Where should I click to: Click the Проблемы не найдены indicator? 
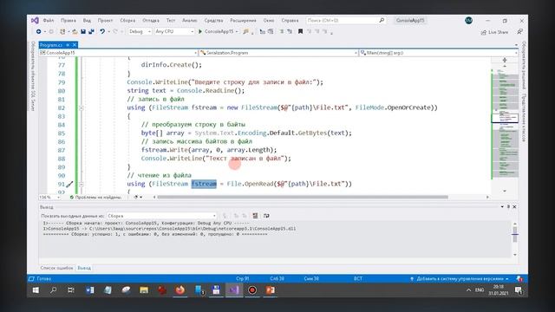[95, 197]
